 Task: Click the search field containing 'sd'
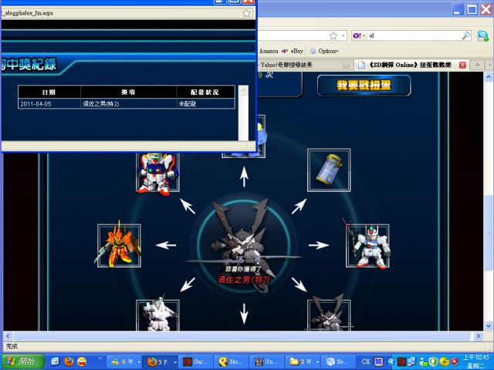(414, 35)
